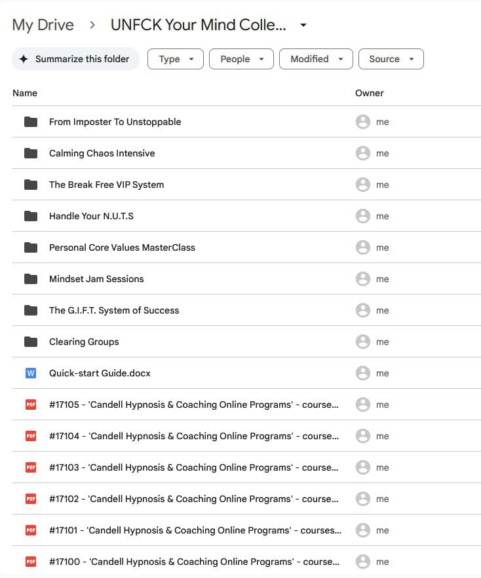Select The G.I.F.T. System of Success folder
Image resolution: width=481 pixels, height=578 pixels.
[114, 310]
